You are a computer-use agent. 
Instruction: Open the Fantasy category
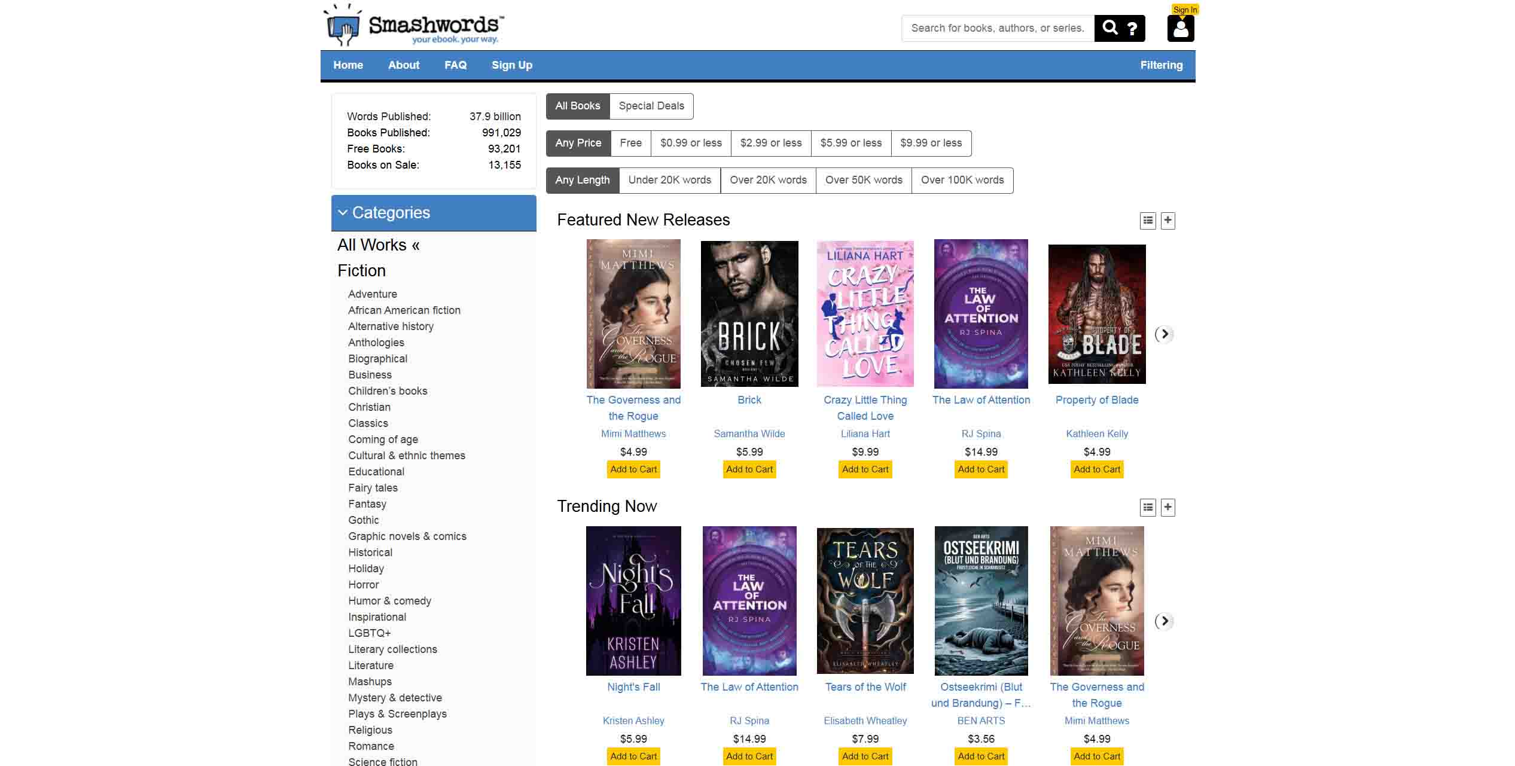pos(367,504)
